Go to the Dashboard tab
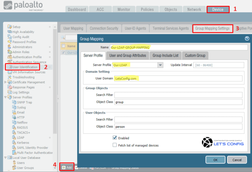 pyautogui.click(x=77, y=9)
